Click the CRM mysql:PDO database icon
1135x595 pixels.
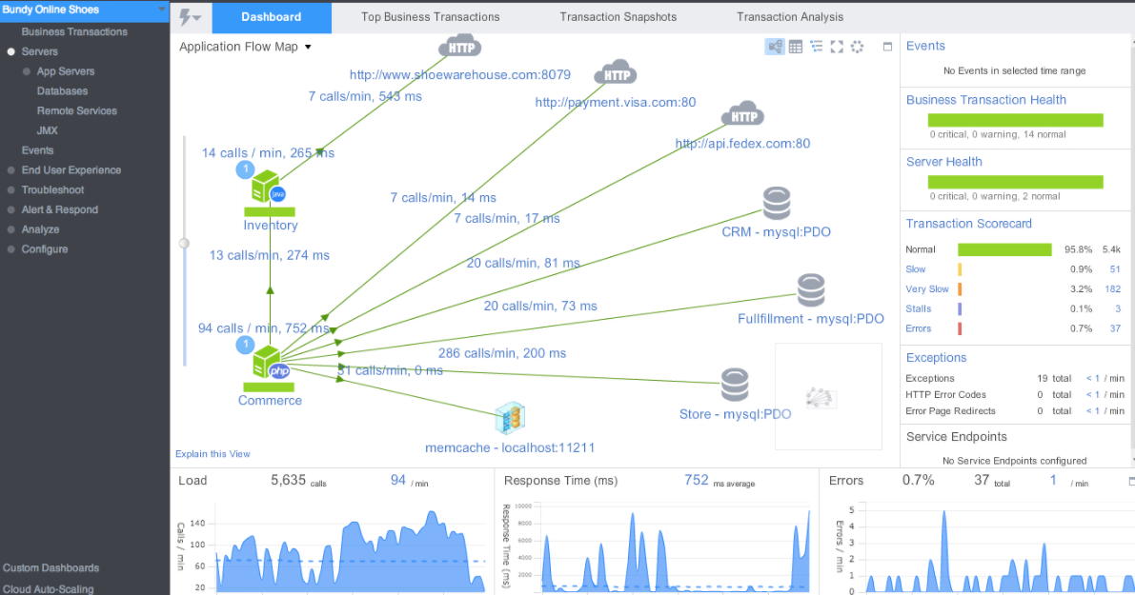tap(777, 203)
